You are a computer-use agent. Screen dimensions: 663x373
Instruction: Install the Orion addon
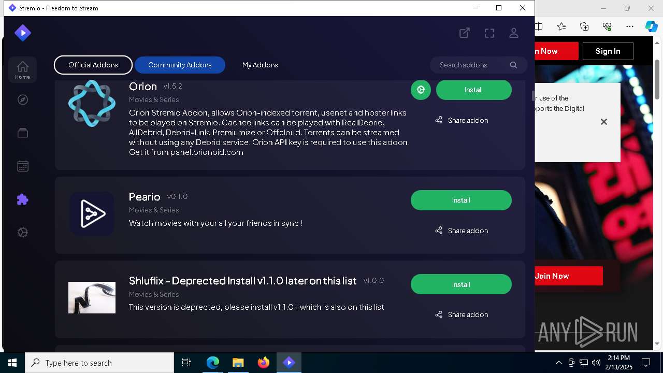tap(473, 90)
